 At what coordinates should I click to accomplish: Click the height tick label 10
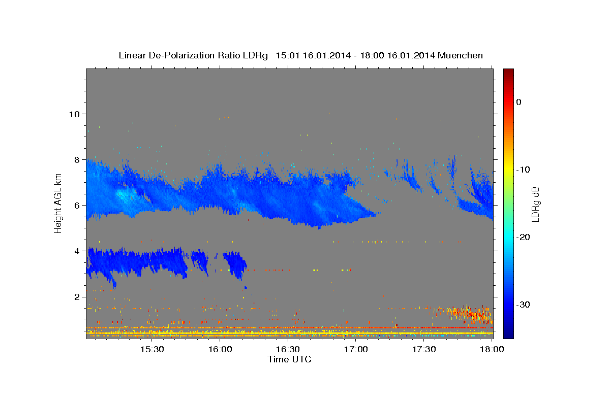(x=75, y=114)
